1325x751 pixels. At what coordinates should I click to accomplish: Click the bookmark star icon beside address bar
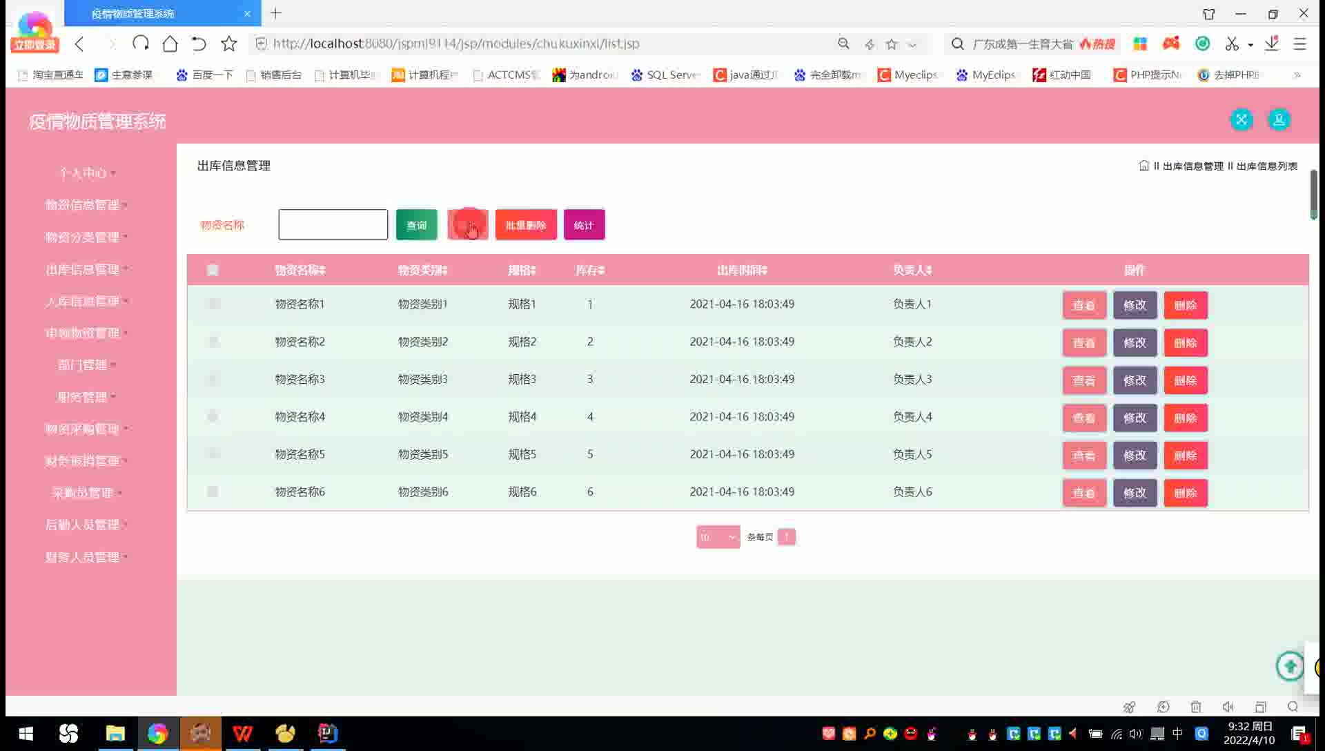(228, 43)
